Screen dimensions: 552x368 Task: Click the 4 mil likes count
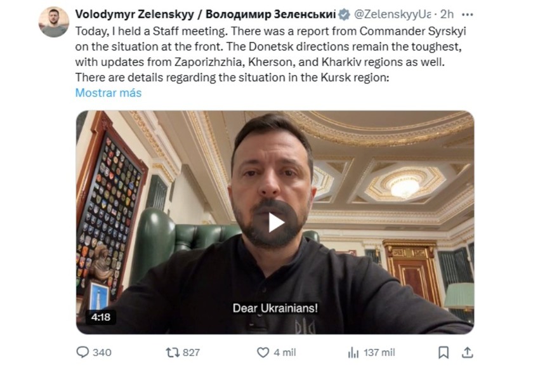[x=284, y=353]
